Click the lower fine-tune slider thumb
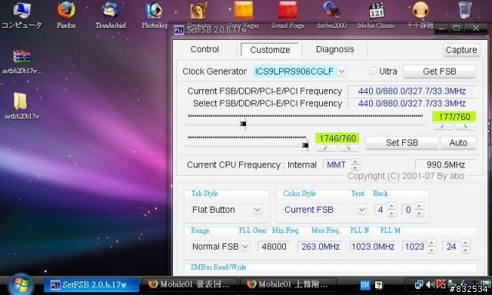The height and width of the screenshot is (295, 492). tap(305, 145)
